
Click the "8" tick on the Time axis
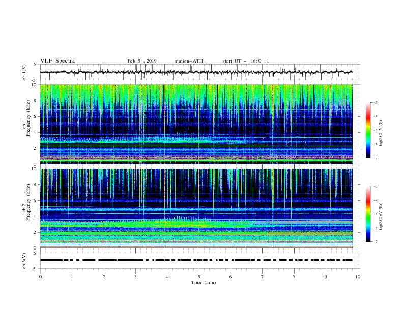[x=294, y=277]
